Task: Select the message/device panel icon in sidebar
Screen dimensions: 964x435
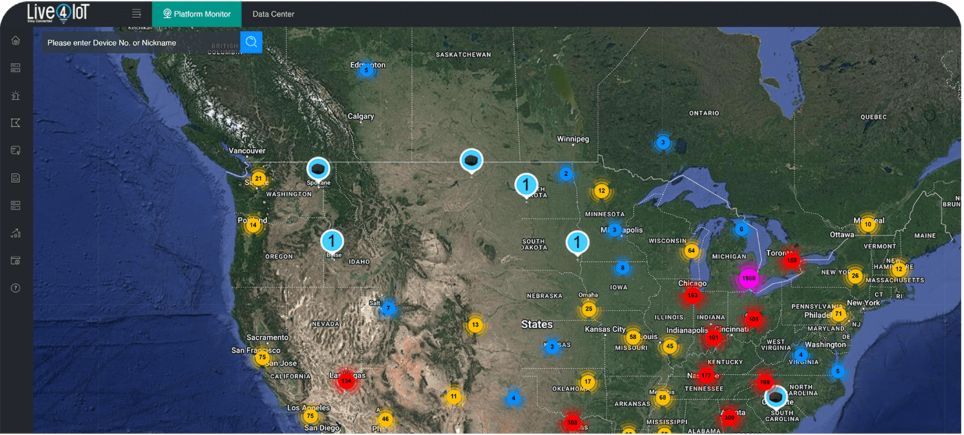Action: click(15, 150)
